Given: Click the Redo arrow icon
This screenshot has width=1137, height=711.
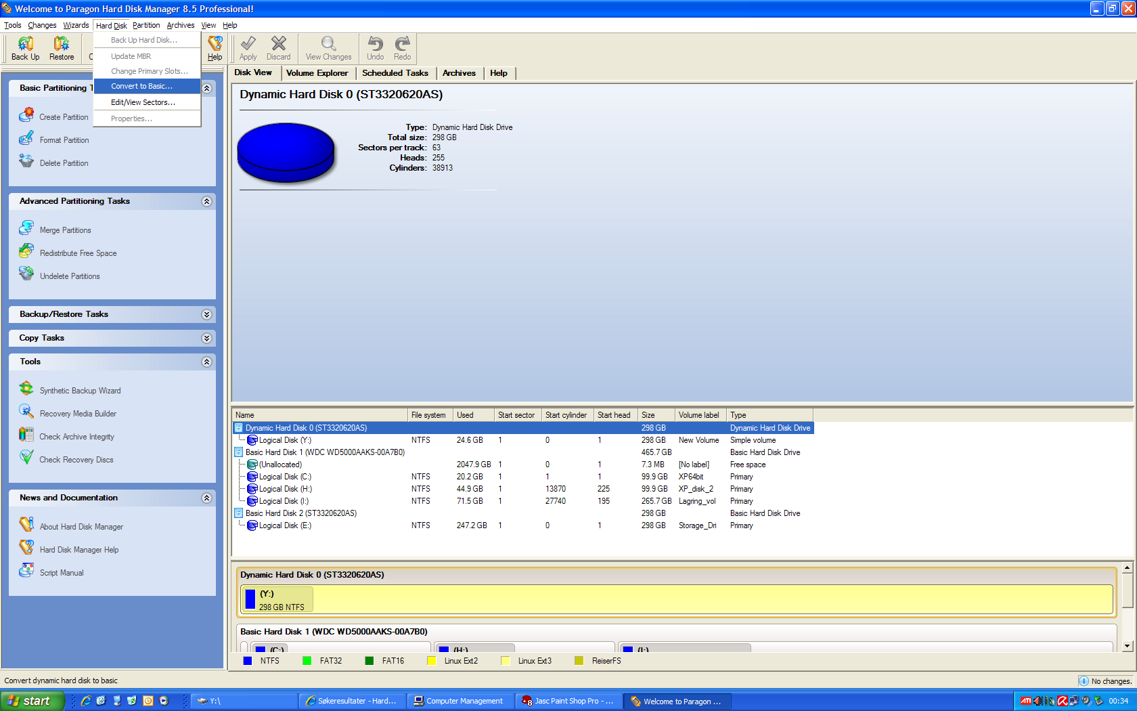Looking at the screenshot, I should pyautogui.click(x=403, y=44).
